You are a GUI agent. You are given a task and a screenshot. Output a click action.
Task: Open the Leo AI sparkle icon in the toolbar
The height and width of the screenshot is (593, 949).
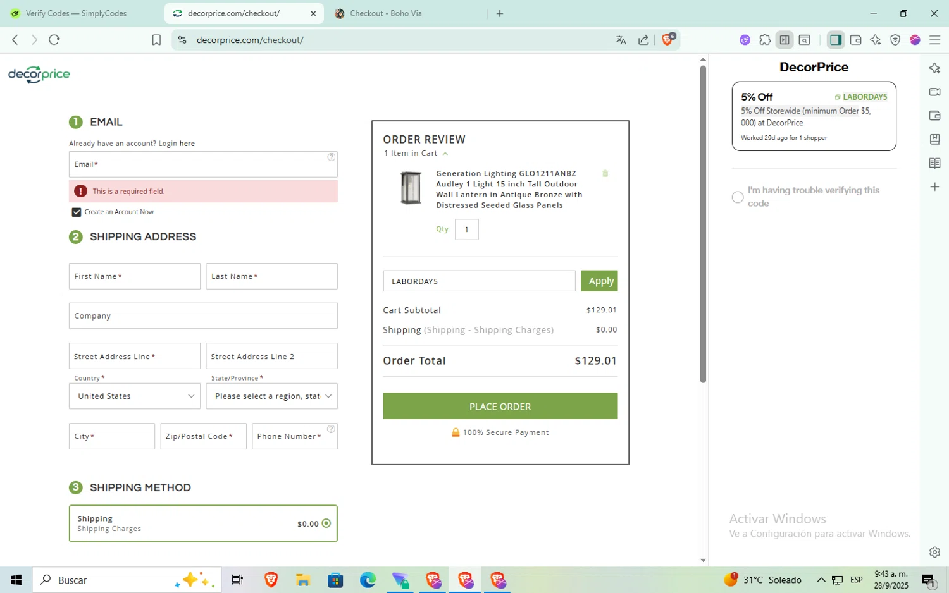[x=875, y=40]
